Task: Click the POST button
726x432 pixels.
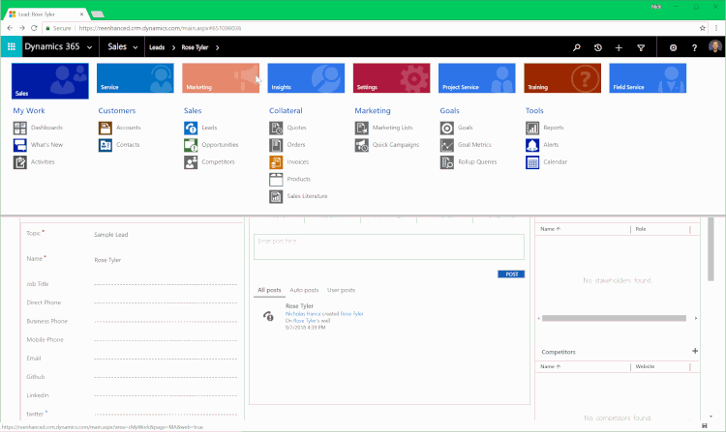Action: point(511,274)
